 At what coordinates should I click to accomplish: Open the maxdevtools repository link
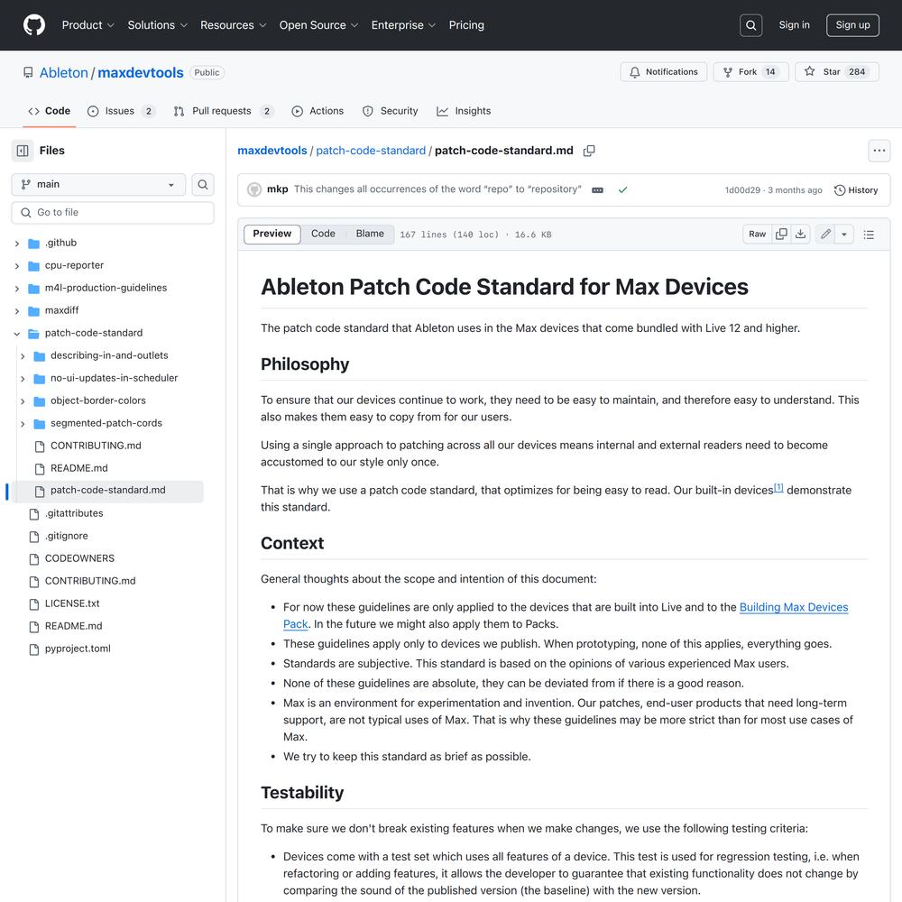[x=141, y=72]
